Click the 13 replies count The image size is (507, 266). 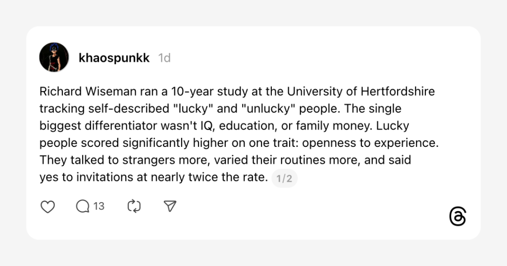99,206
